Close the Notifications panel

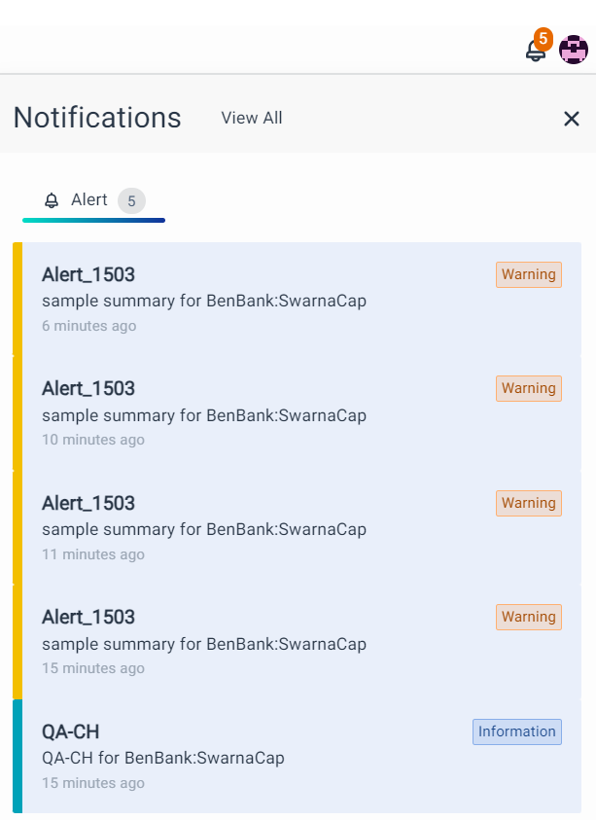point(572,119)
